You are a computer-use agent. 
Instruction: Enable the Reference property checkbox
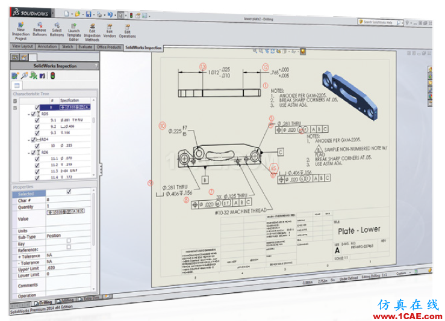click(x=69, y=247)
